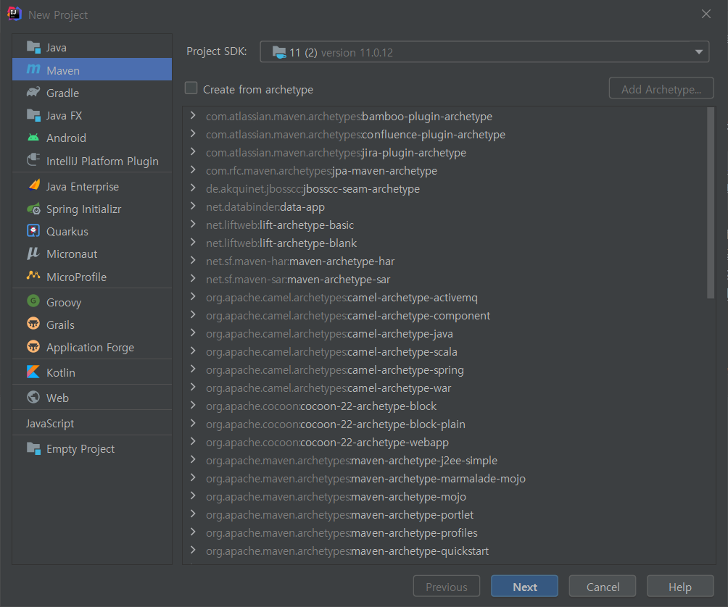Expand camel-archetype-activemq node
The width and height of the screenshot is (728, 607).
pyautogui.click(x=193, y=296)
